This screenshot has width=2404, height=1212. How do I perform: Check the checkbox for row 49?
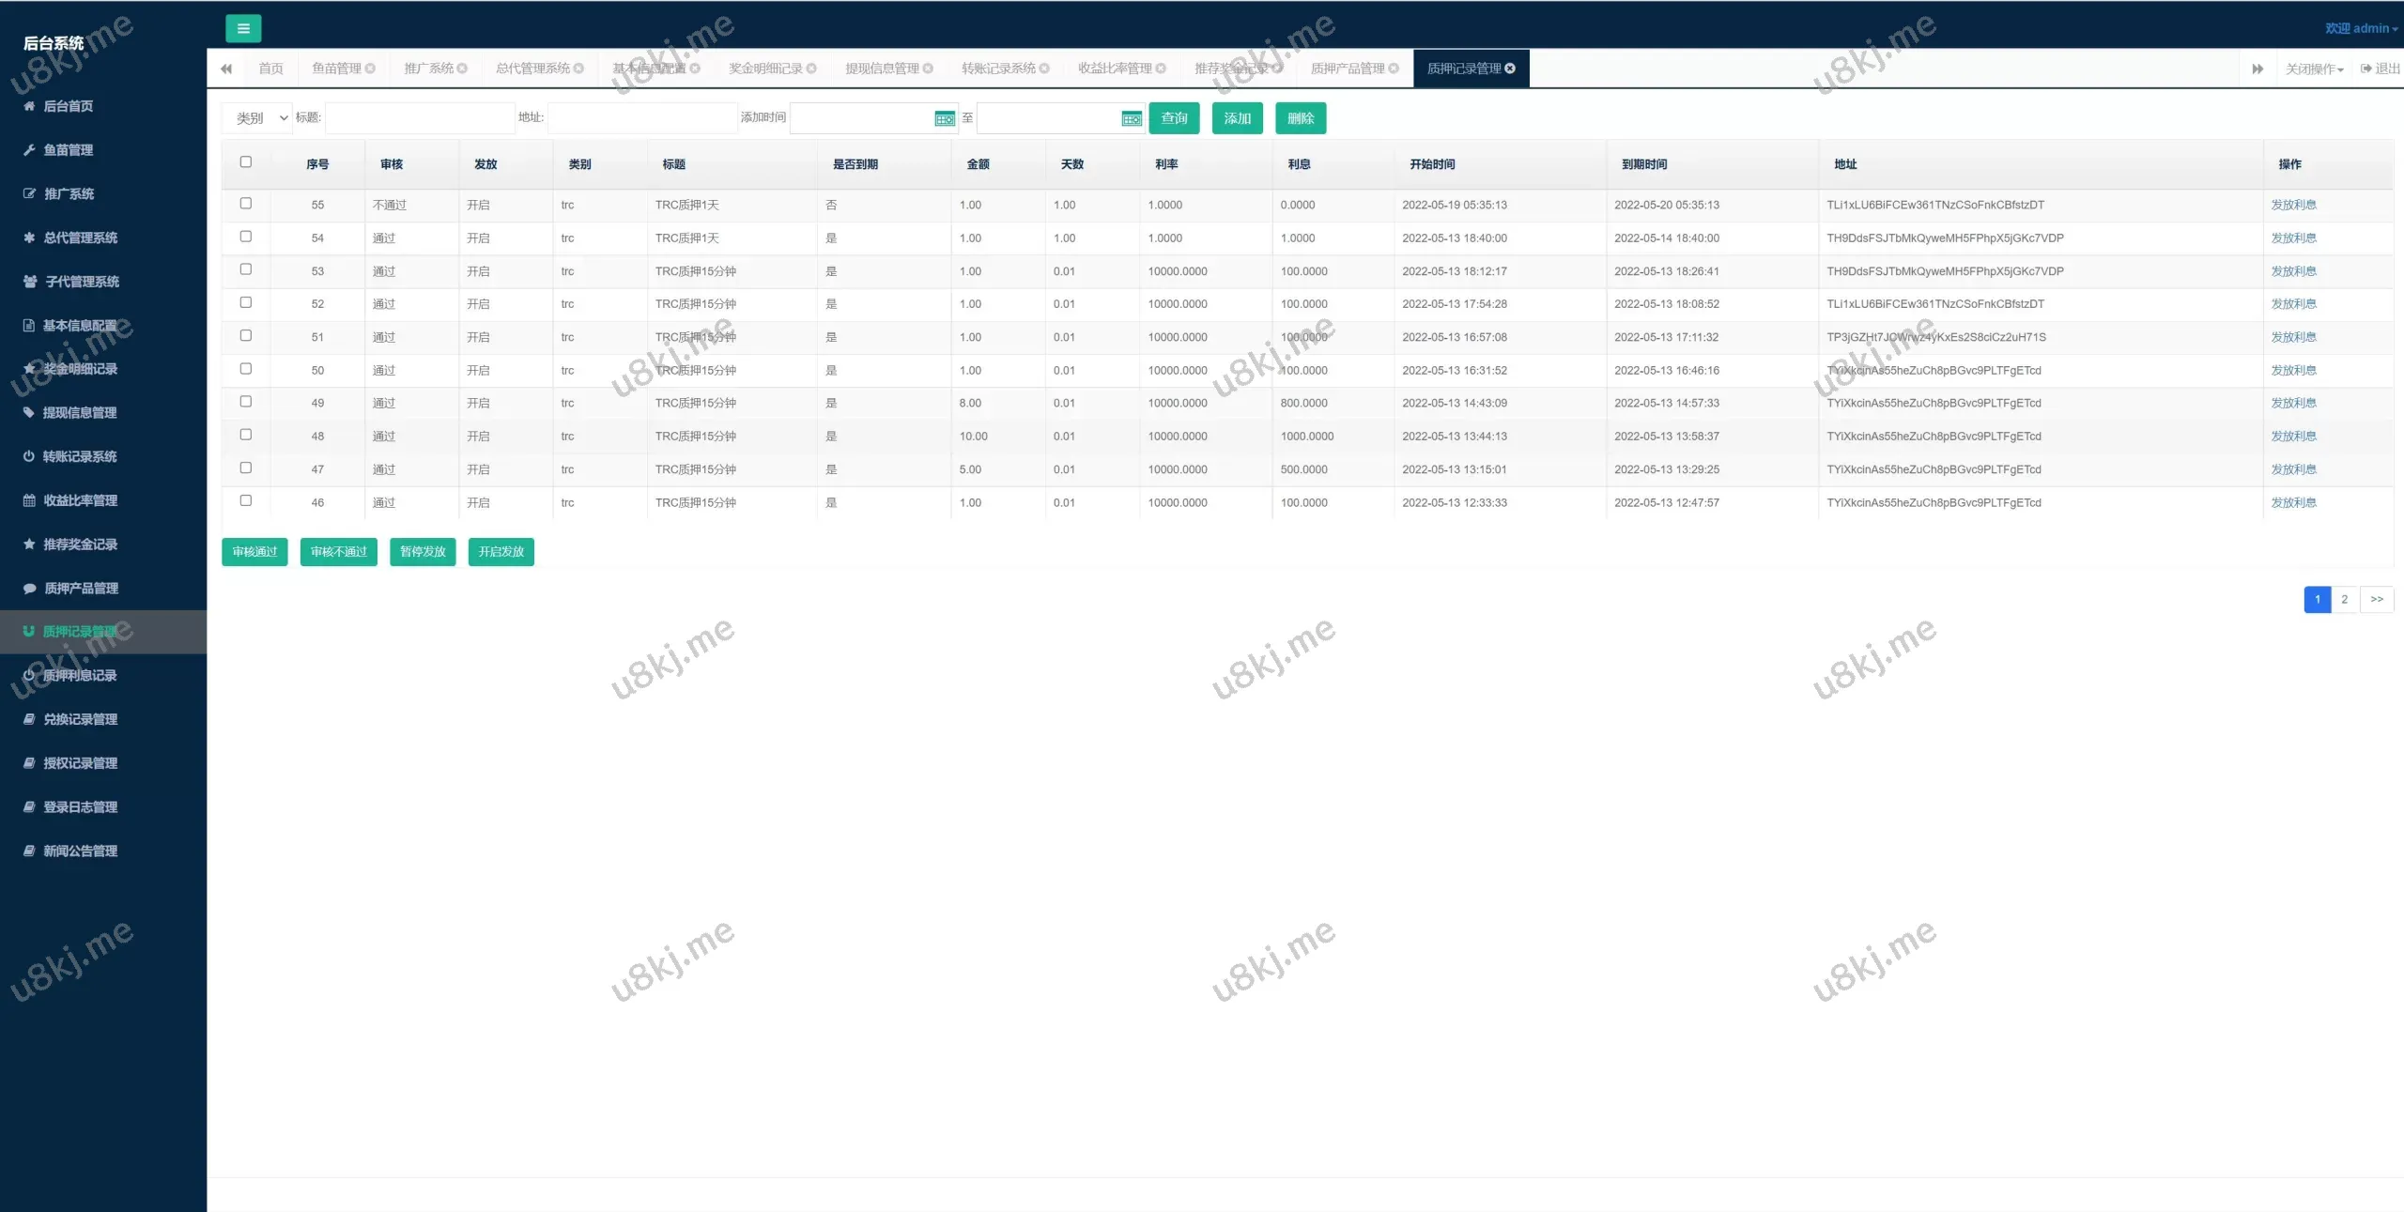pyautogui.click(x=246, y=402)
